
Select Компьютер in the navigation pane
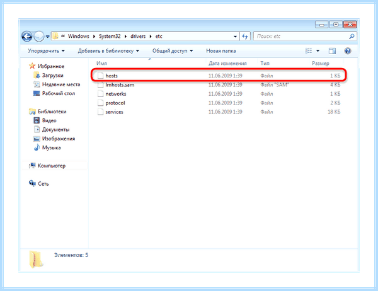(52, 166)
